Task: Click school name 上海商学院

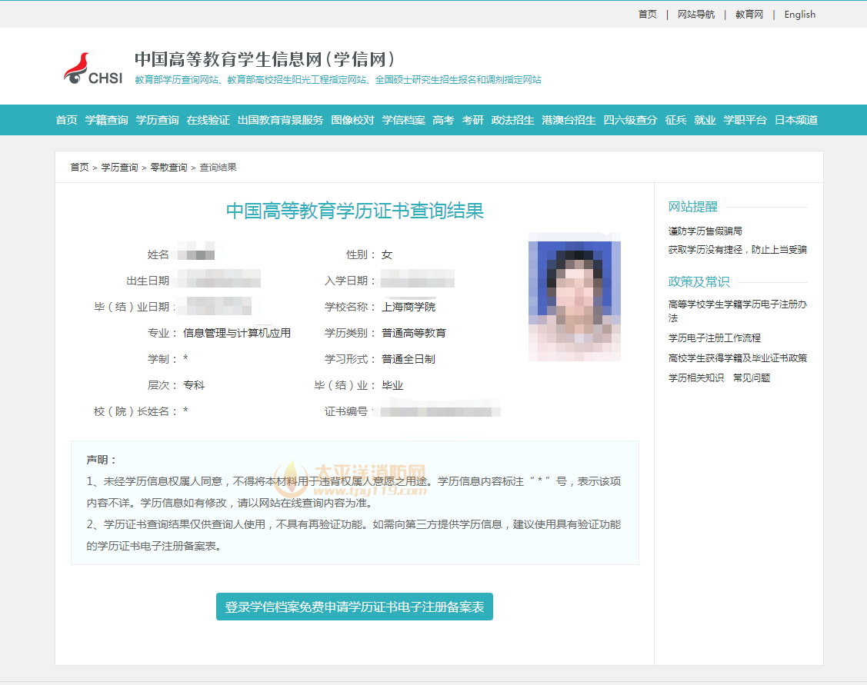Action: coord(408,307)
